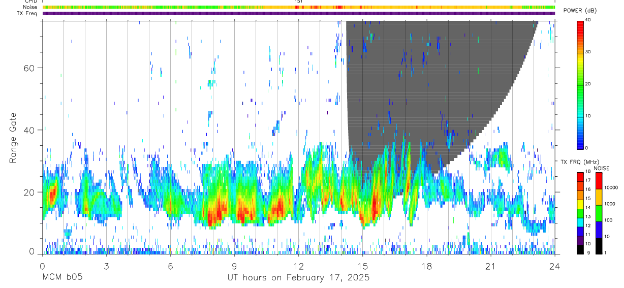Select the cyan 12 MHz frequency swatch
This screenshot has width=624, height=288.
pyautogui.click(x=580, y=222)
